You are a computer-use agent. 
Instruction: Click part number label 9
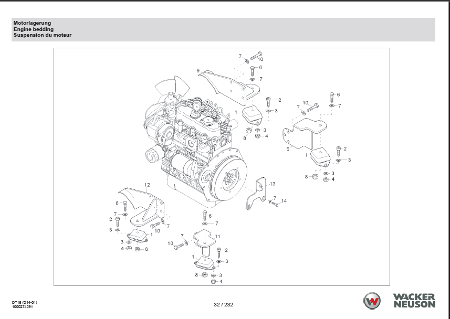pos(198,70)
